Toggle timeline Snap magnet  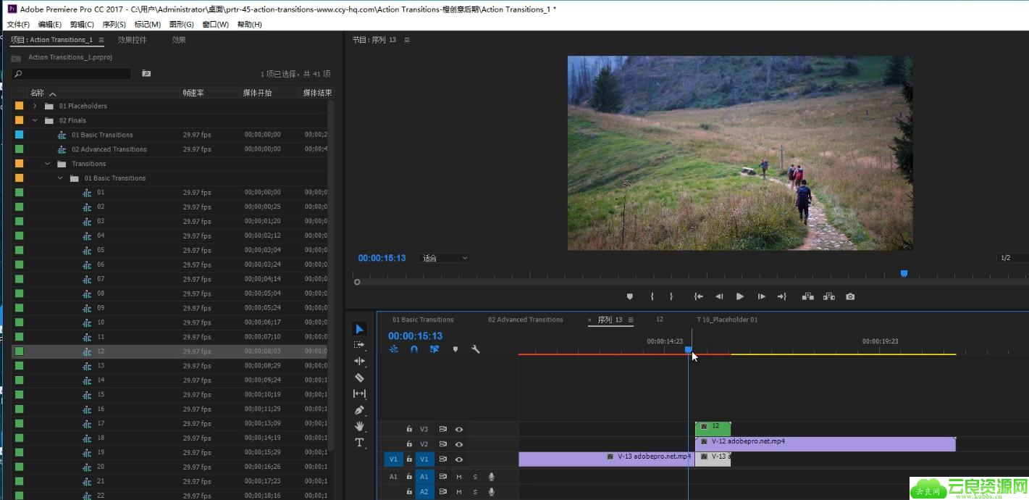coord(414,349)
